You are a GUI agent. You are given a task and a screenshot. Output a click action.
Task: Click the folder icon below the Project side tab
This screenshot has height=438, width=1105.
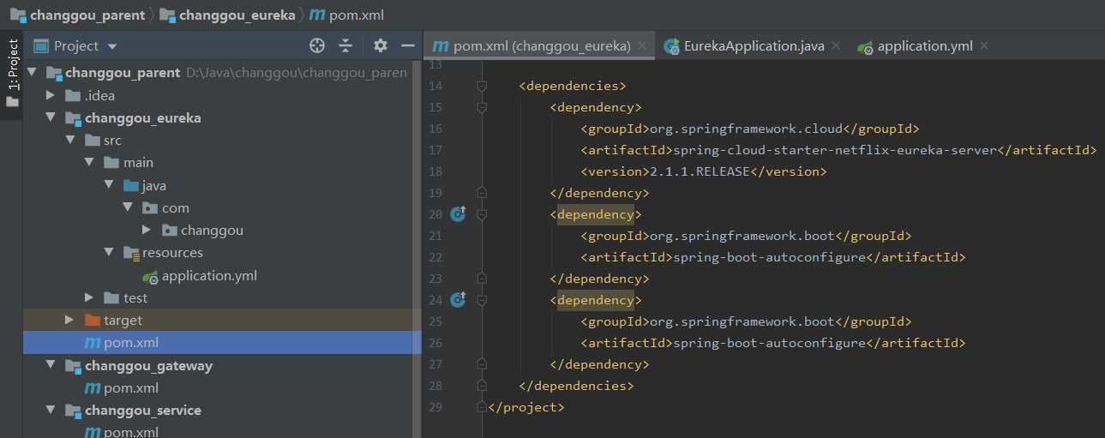click(x=12, y=102)
